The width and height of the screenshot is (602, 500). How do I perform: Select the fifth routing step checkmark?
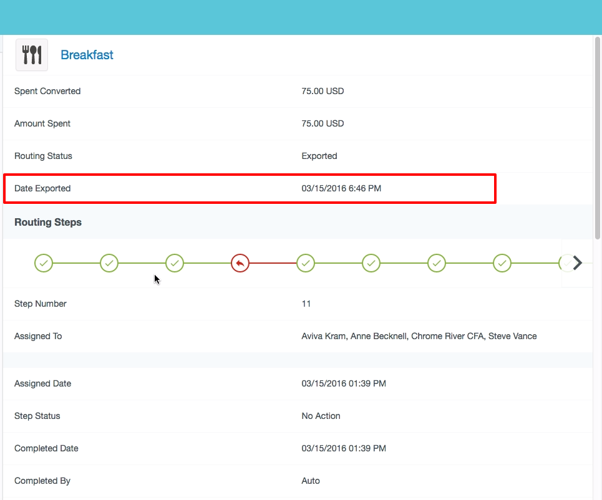pos(306,264)
